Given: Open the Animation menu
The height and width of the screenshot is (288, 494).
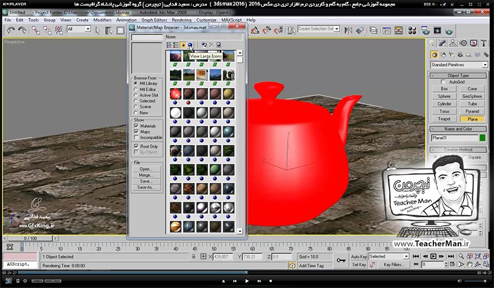Looking at the screenshot, I should (x=127, y=20).
